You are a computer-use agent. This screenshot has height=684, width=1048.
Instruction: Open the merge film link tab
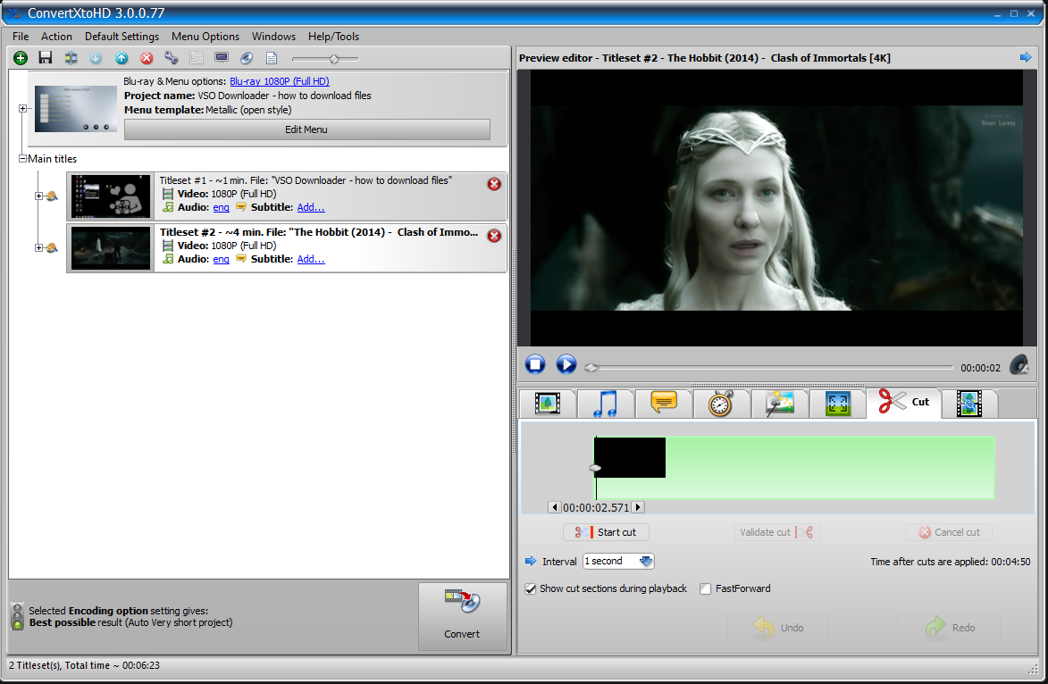pos(969,404)
